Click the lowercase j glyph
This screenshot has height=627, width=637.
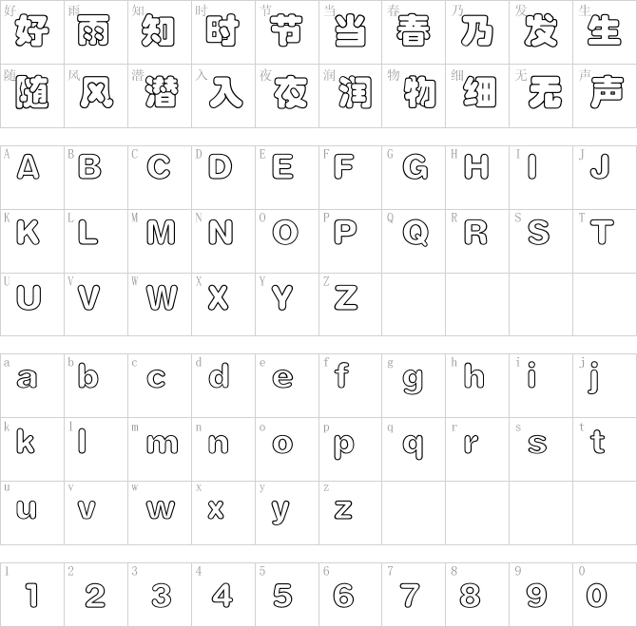593,377
